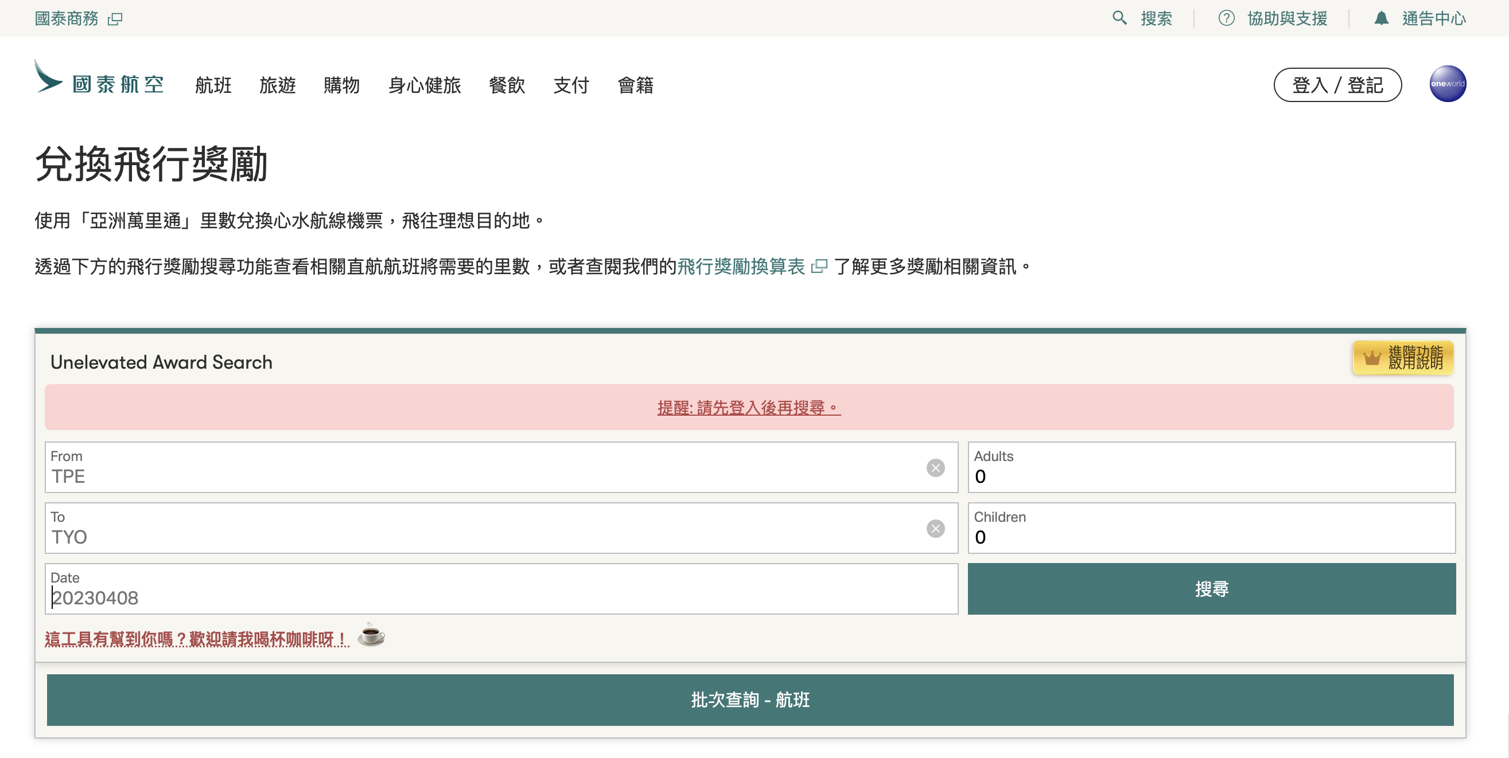
Task: Open the 飛行獎勵換算表 link
Action: pos(741,267)
